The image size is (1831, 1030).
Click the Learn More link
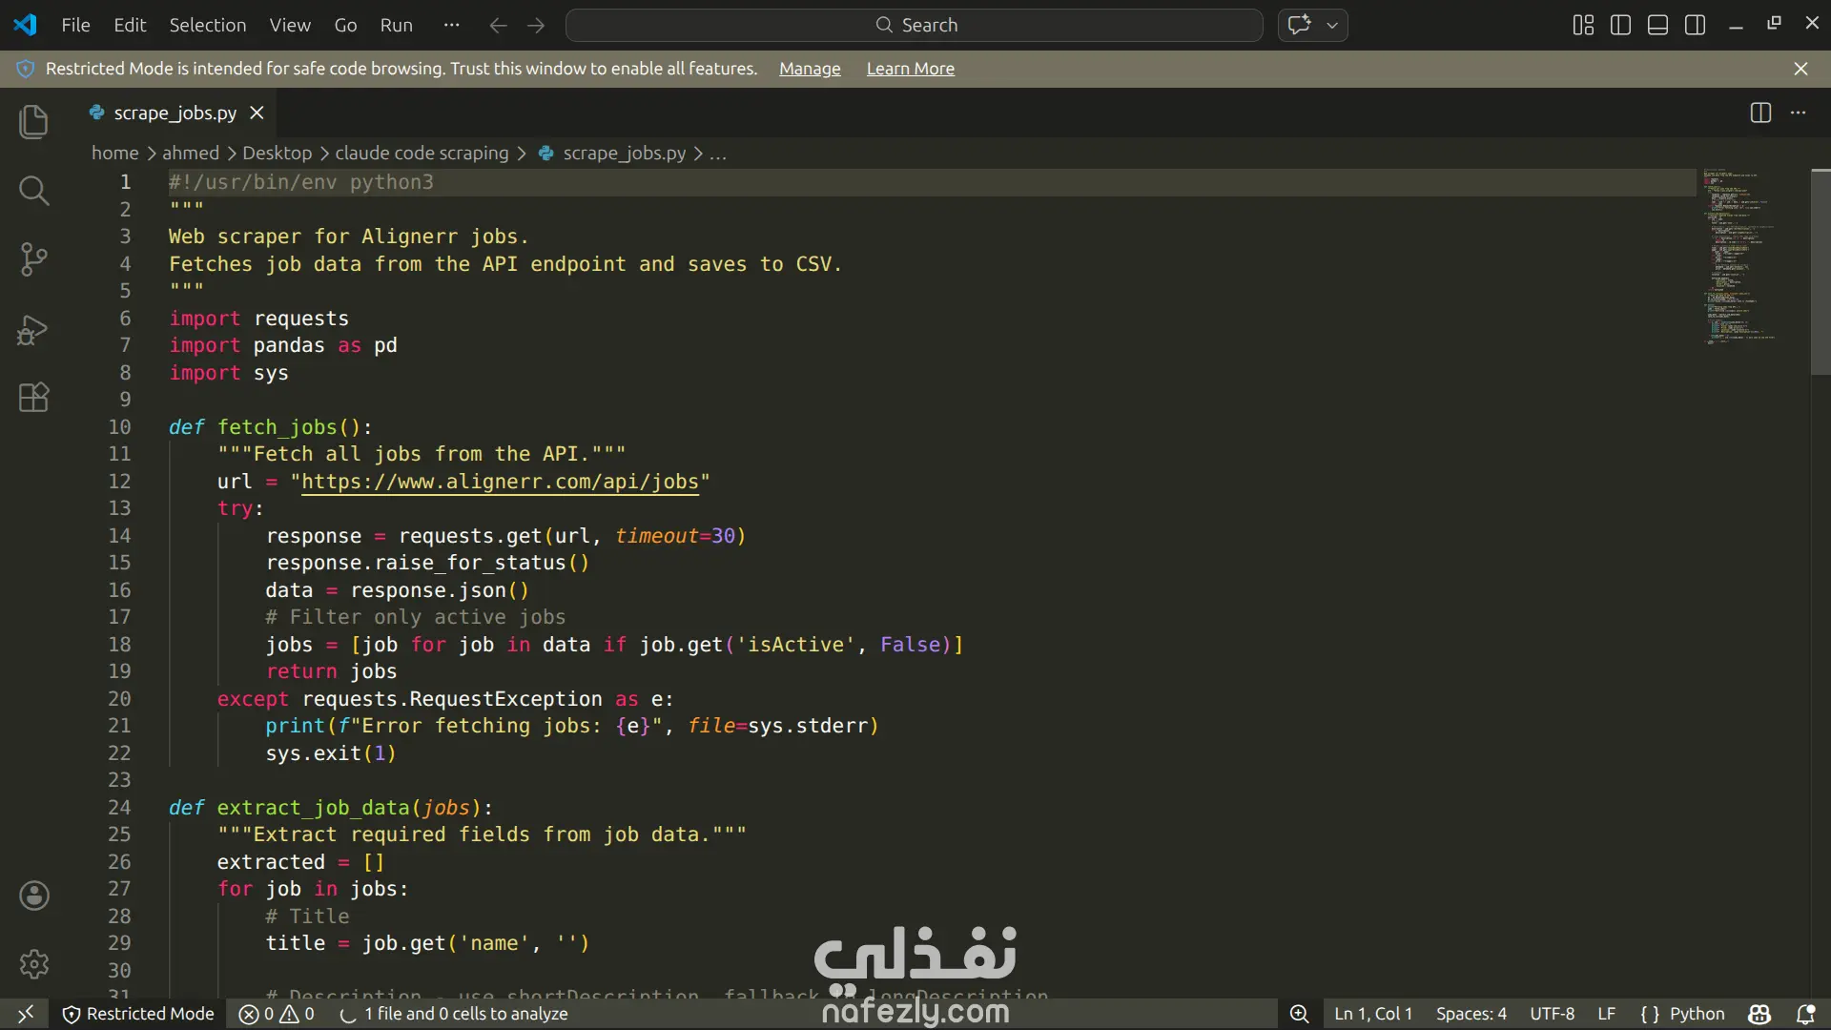coord(910,69)
